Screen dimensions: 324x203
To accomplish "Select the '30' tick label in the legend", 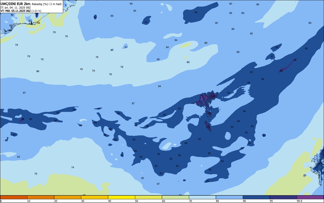I will tap(83, 201).
